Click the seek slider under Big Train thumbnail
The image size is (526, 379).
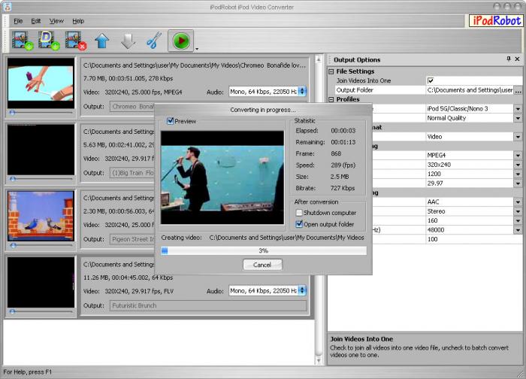pos(41,179)
